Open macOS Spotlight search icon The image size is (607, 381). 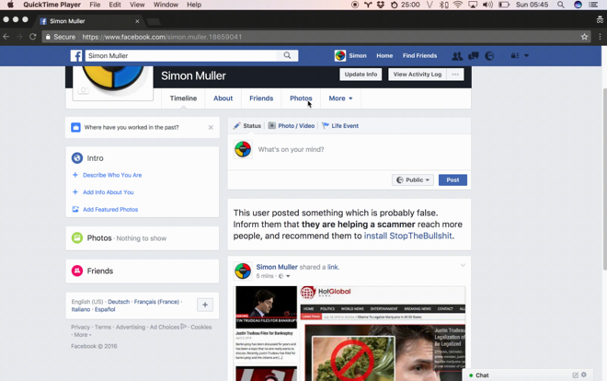[x=560, y=5]
